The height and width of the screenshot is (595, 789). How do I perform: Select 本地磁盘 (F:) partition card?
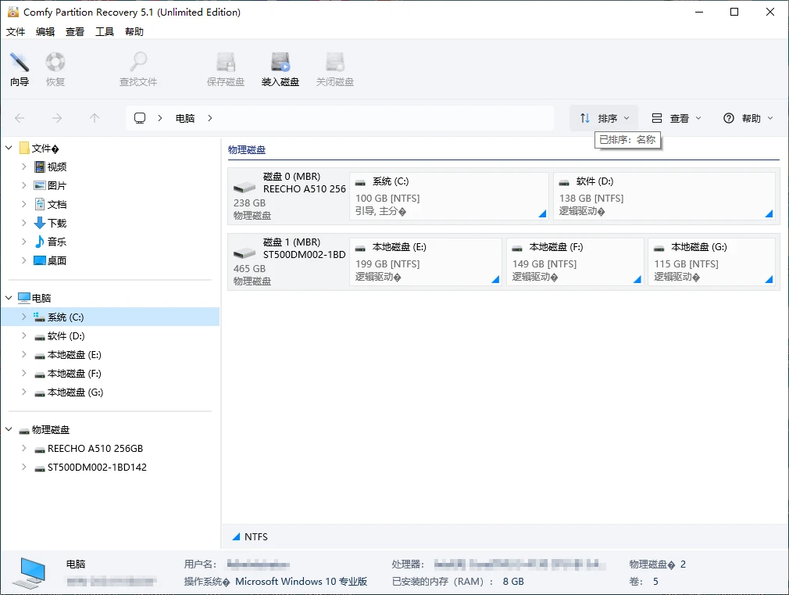(x=575, y=261)
